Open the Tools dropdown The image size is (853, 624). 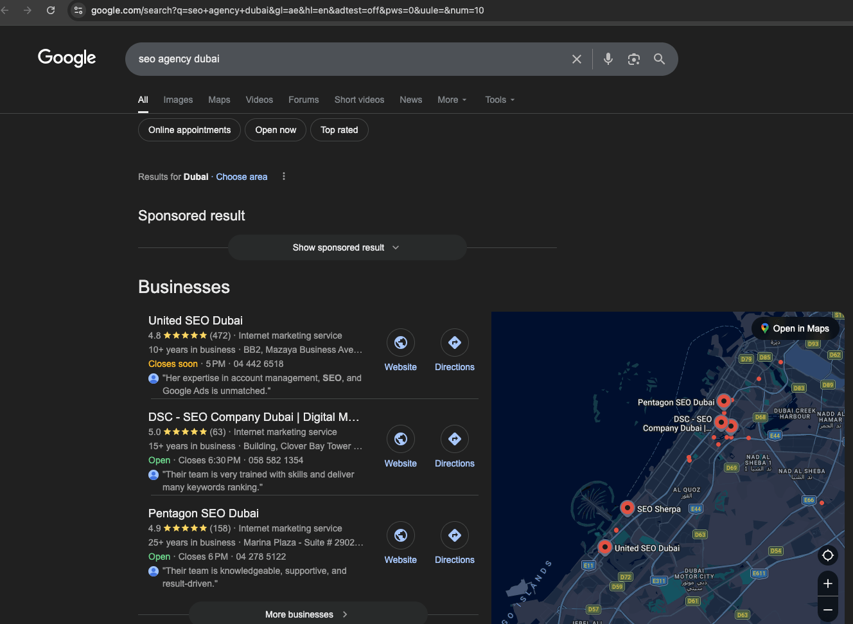500,100
